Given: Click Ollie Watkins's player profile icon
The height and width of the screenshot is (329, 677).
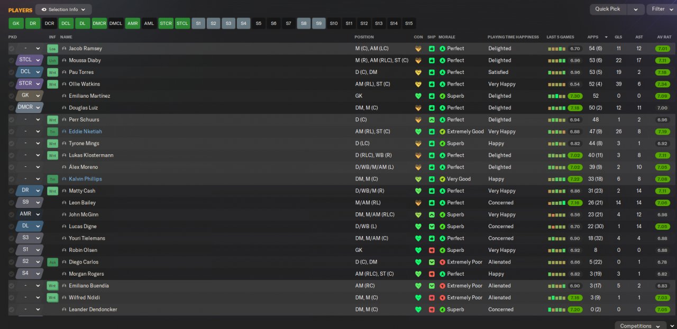Looking at the screenshot, I should coord(65,84).
